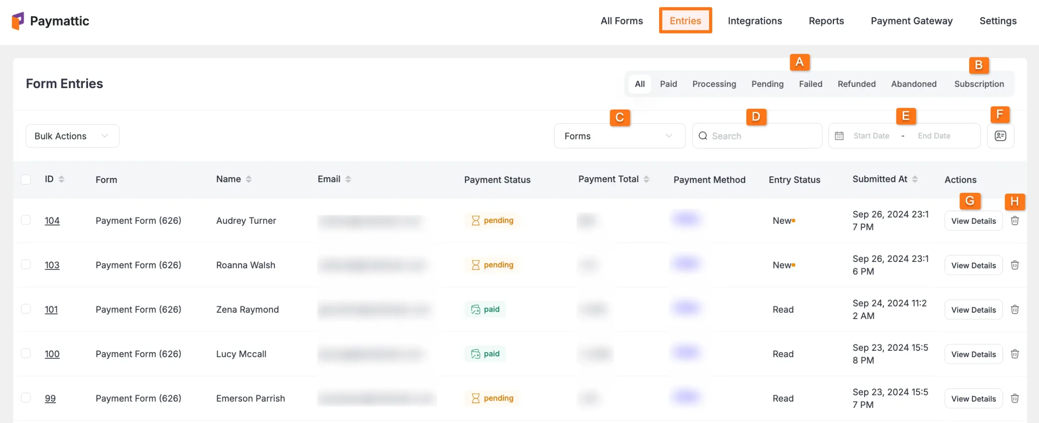1039x423 pixels.
Task: Select all entries with header checkbox
Action: click(26, 179)
